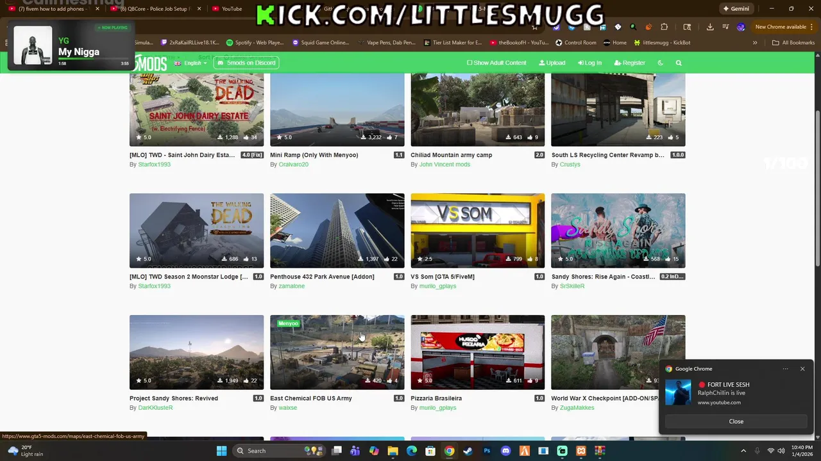
Task: Open the Windows Start menu
Action: 221,451
